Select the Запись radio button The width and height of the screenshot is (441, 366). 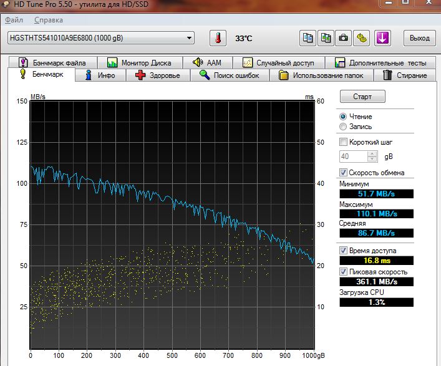point(343,127)
